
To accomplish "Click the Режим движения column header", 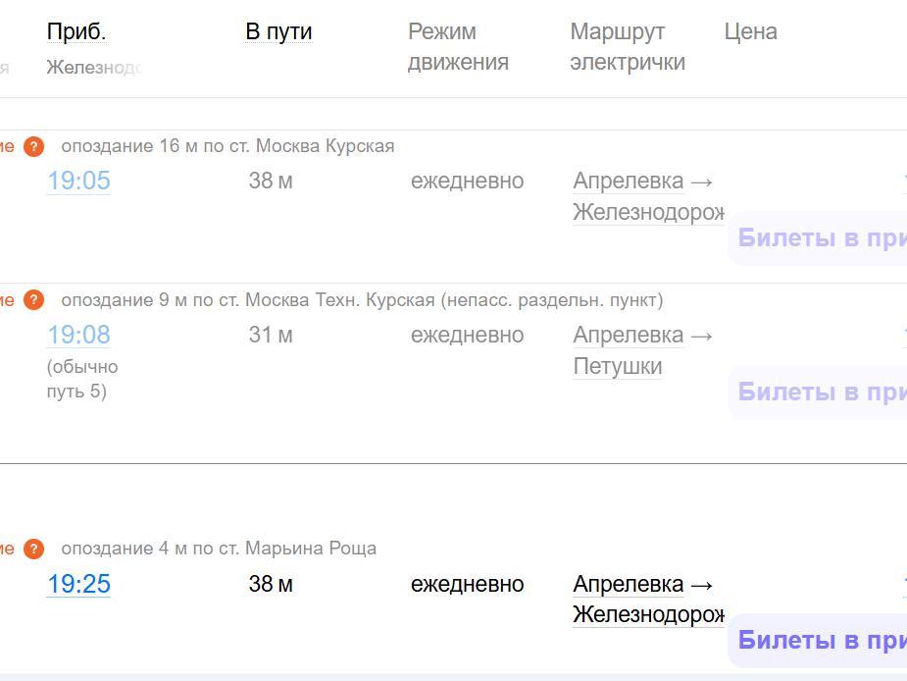I will [458, 46].
